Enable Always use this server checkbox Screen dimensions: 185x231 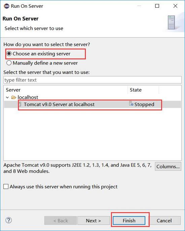6,186
